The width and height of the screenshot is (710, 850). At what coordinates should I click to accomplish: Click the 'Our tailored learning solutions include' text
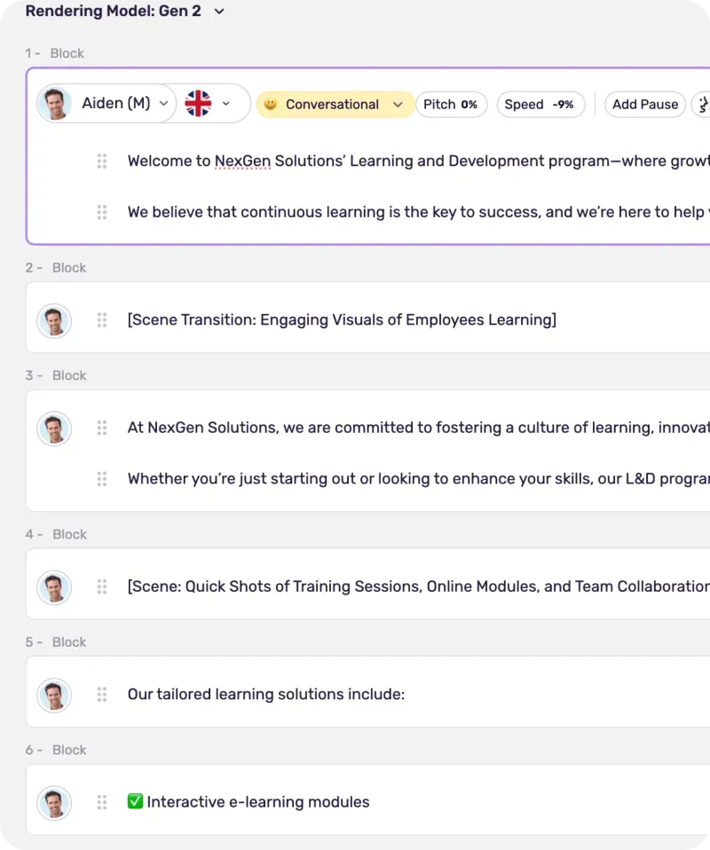[265, 695]
